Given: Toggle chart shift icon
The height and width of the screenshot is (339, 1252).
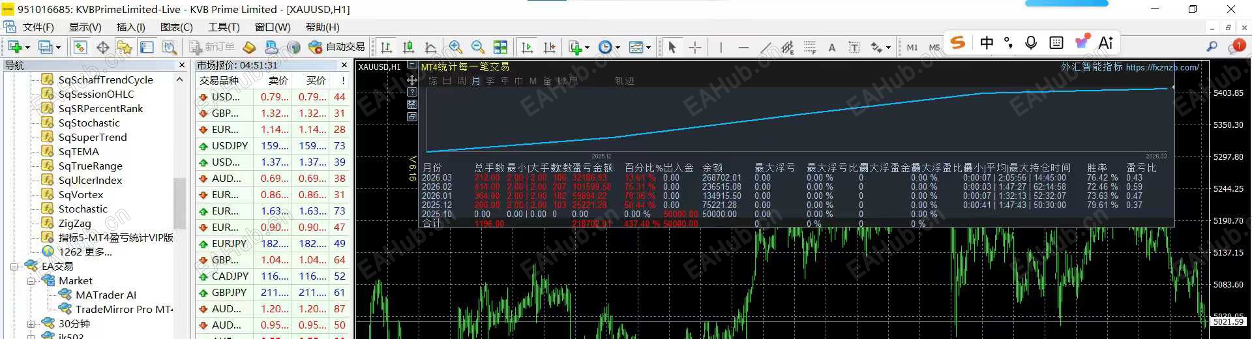Looking at the screenshot, I should 550,47.
